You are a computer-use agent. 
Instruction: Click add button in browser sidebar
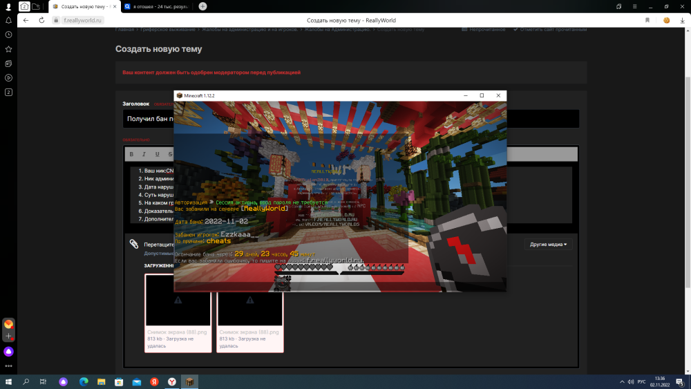click(8, 336)
